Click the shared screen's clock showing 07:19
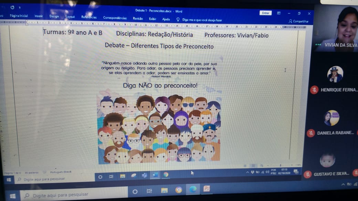The image size is (358, 201). 284,171
